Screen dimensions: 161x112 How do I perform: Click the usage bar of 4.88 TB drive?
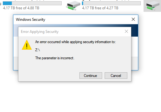click(32, 3)
